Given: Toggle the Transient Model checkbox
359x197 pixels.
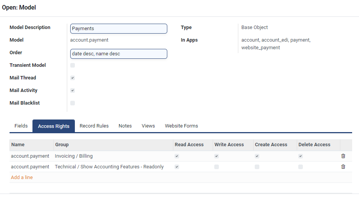Looking at the screenshot, I should click(73, 65).
